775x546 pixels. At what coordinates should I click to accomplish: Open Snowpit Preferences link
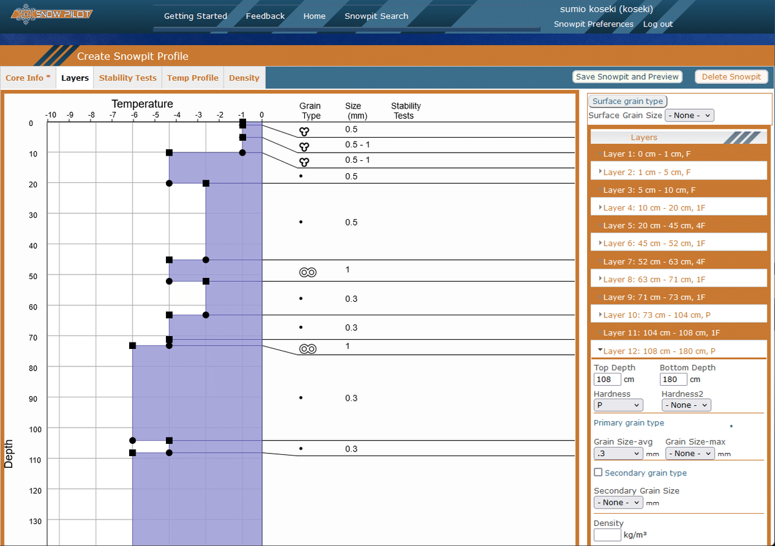[594, 25]
